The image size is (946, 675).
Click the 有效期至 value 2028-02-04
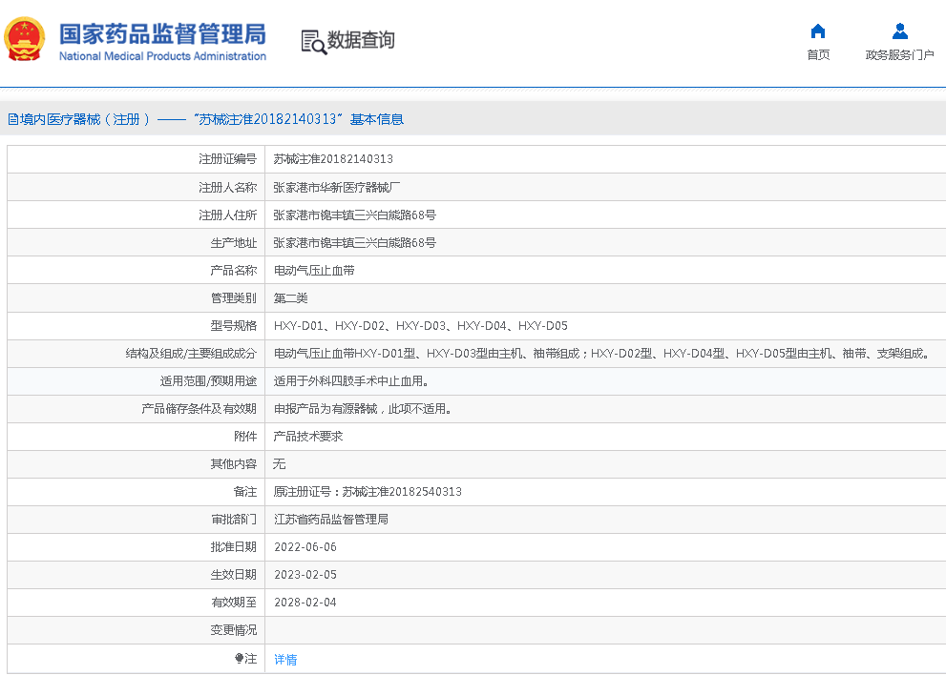click(x=305, y=602)
